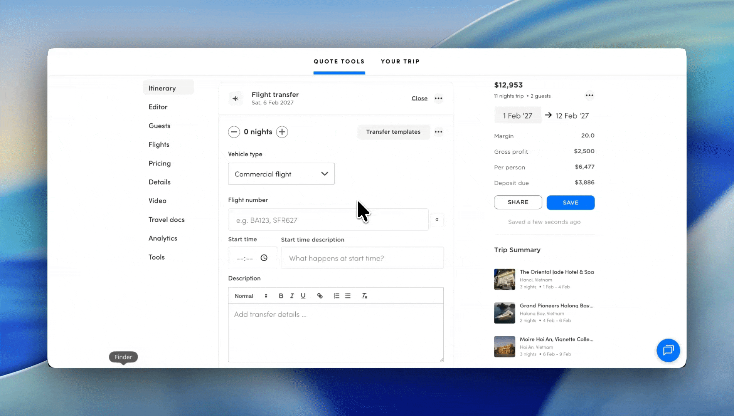Image resolution: width=734 pixels, height=416 pixels.
Task: Insert a hyperlink in the description
Action: coord(320,295)
